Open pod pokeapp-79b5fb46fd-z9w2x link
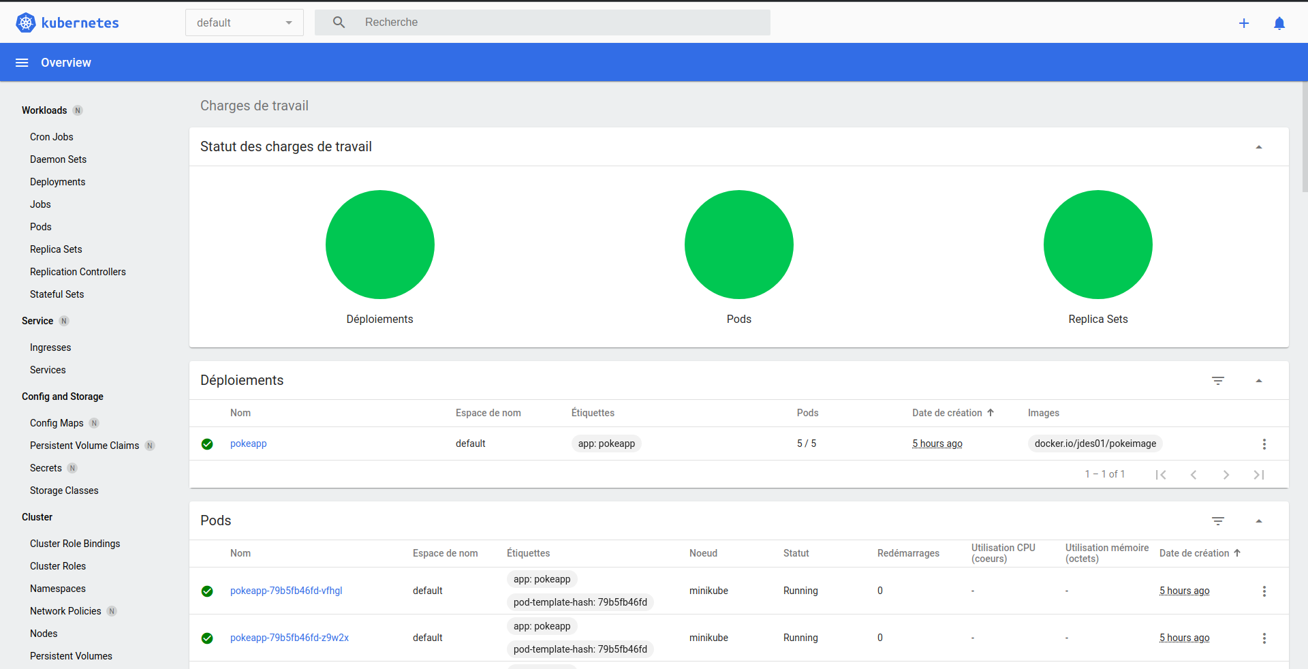The image size is (1308, 669). coord(290,638)
